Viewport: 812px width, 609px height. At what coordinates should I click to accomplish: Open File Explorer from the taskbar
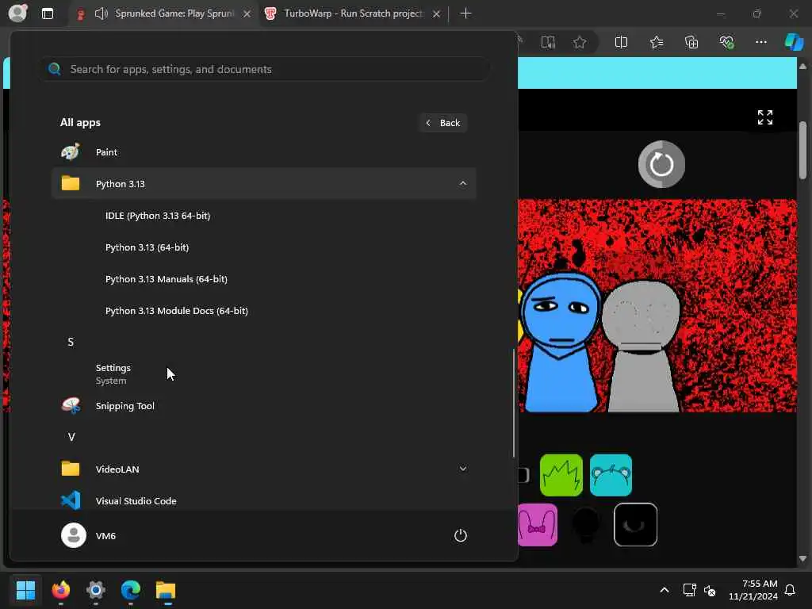point(166,590)
